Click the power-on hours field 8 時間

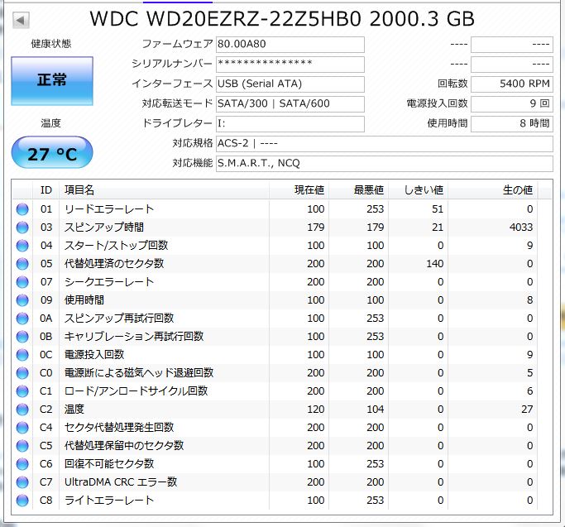click(512, 123)
